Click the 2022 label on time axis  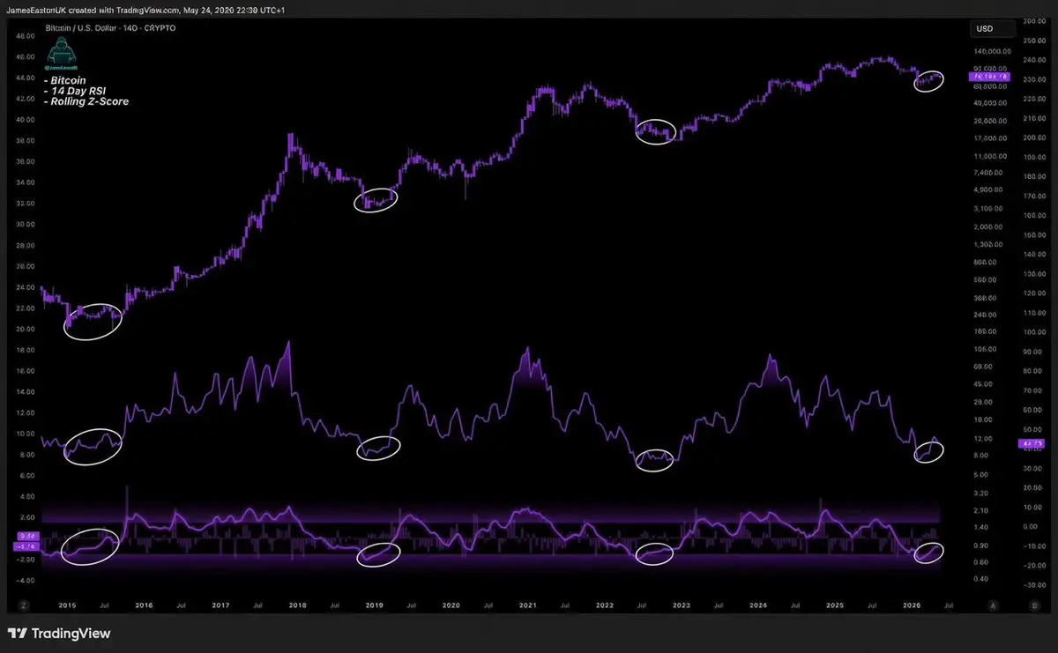point(605,605)
